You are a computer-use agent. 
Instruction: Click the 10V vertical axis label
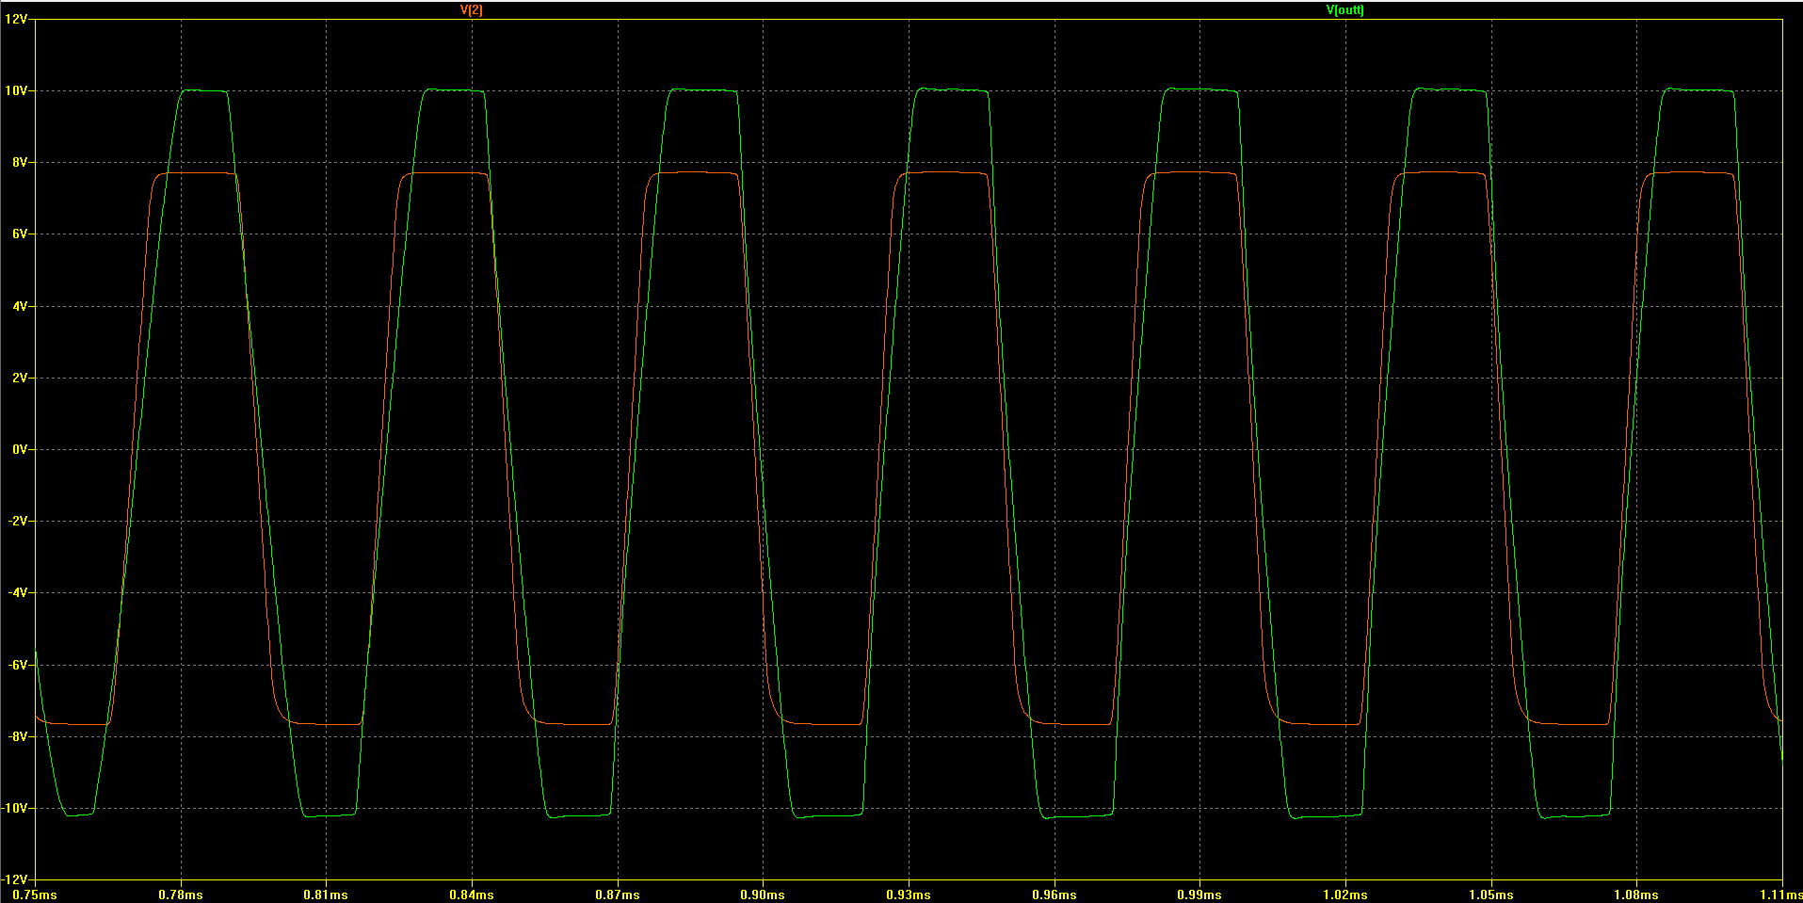(x=16, y=91)
